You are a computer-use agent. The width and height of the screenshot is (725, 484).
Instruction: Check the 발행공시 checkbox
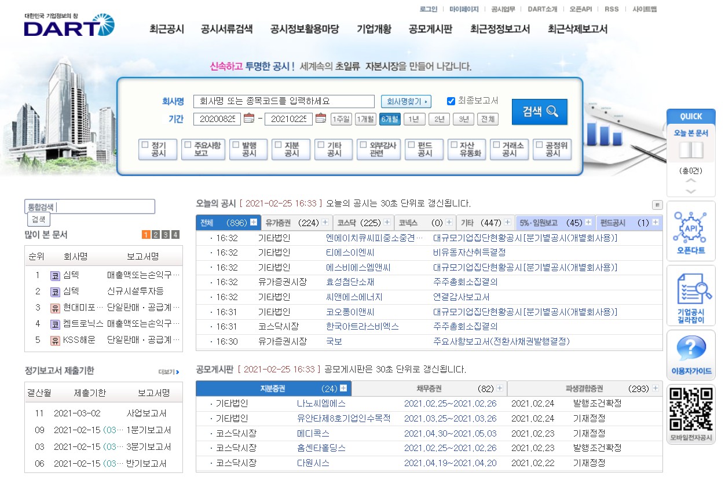pos(236,145)
